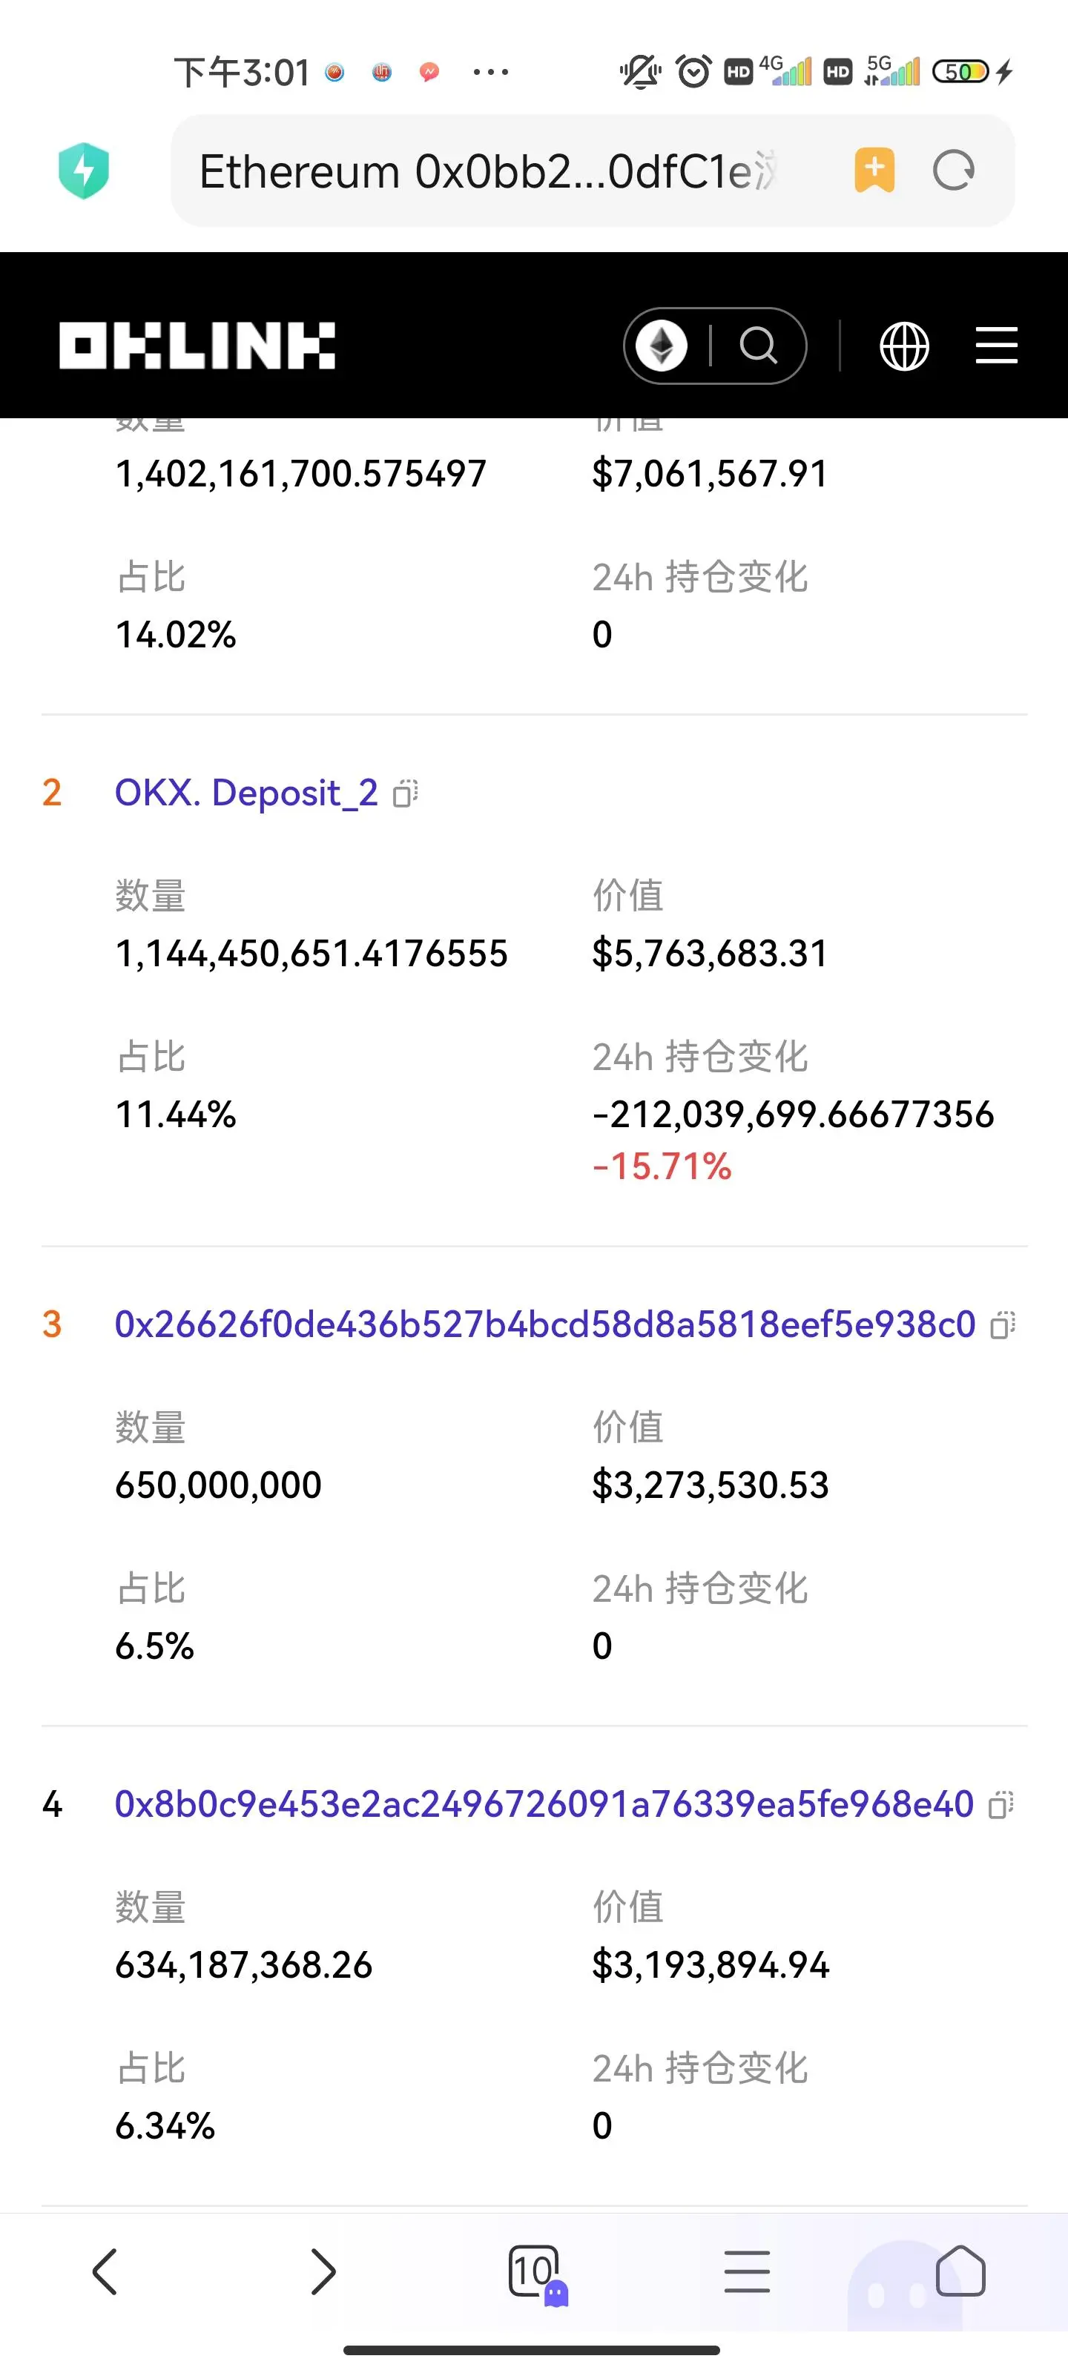The image size is (1068, 2373).
Task: Tap the green shield security icon
Action: click(x=84, y=171)
